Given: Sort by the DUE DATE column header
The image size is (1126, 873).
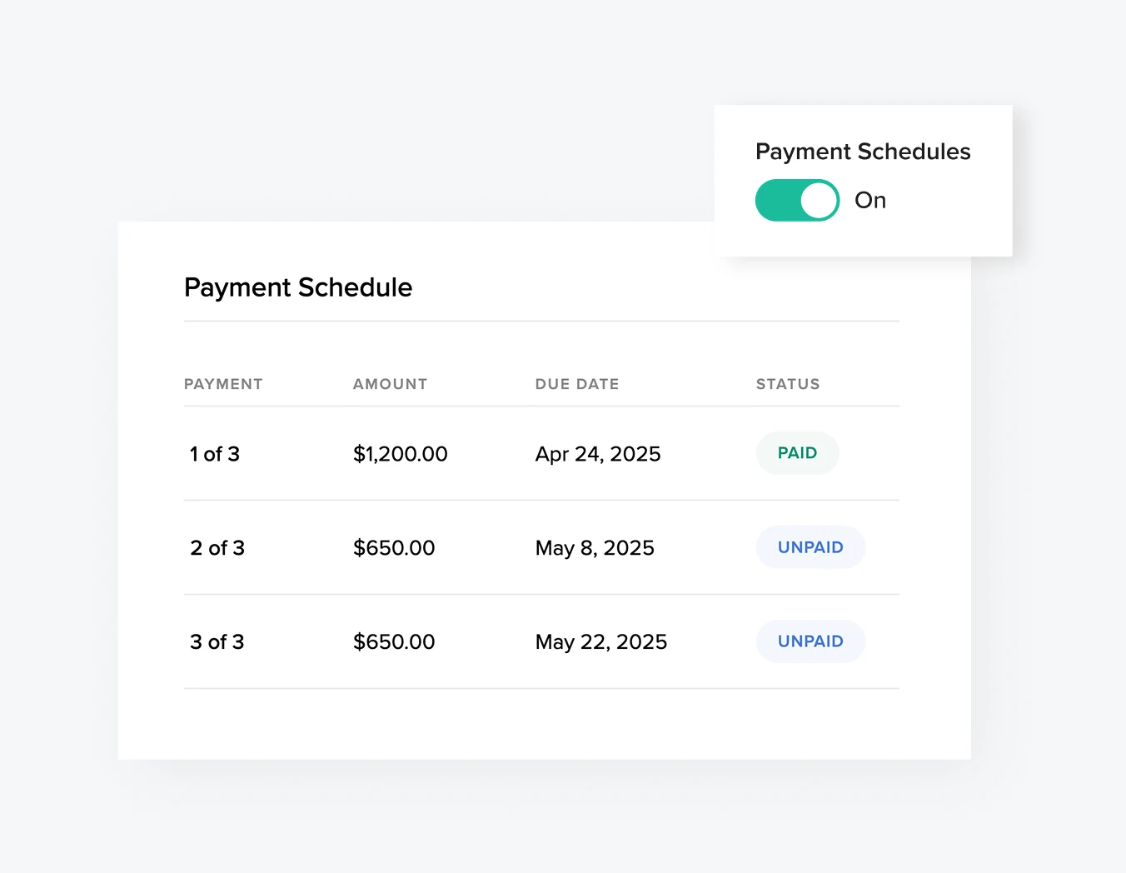Looking at the screenshot, I should pos(576,384).
